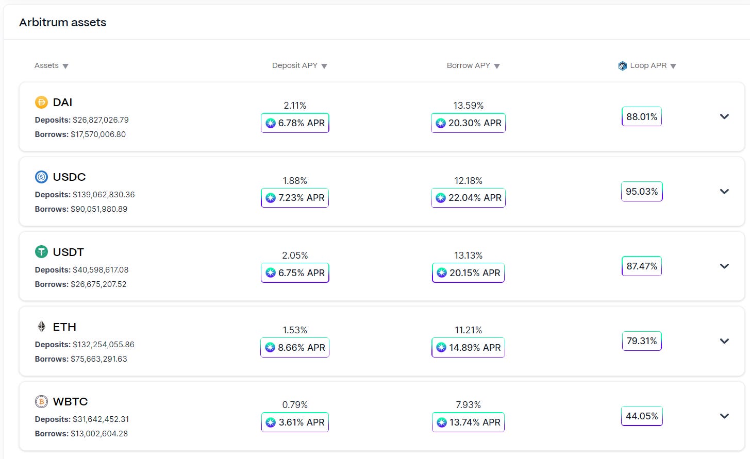
Task: Click the ETH diamond icon
Action: point(41,326)
